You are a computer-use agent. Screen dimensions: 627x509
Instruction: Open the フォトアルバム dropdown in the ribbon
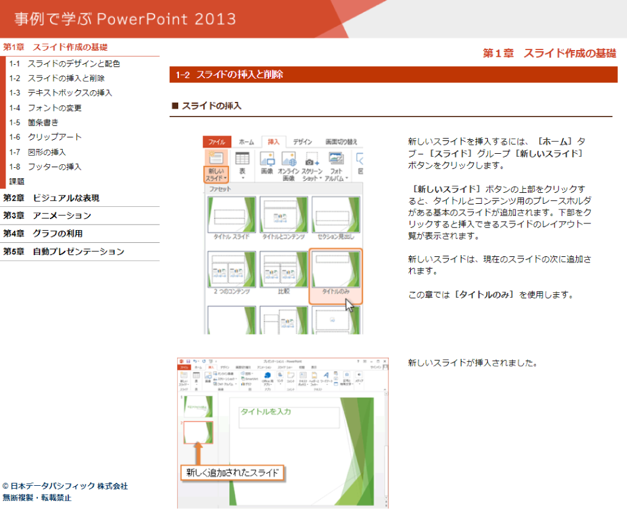click(x=336, y=167)
